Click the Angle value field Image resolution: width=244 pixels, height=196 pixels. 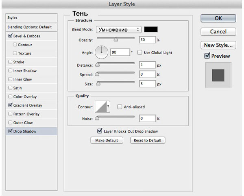[x=120, y=52]
